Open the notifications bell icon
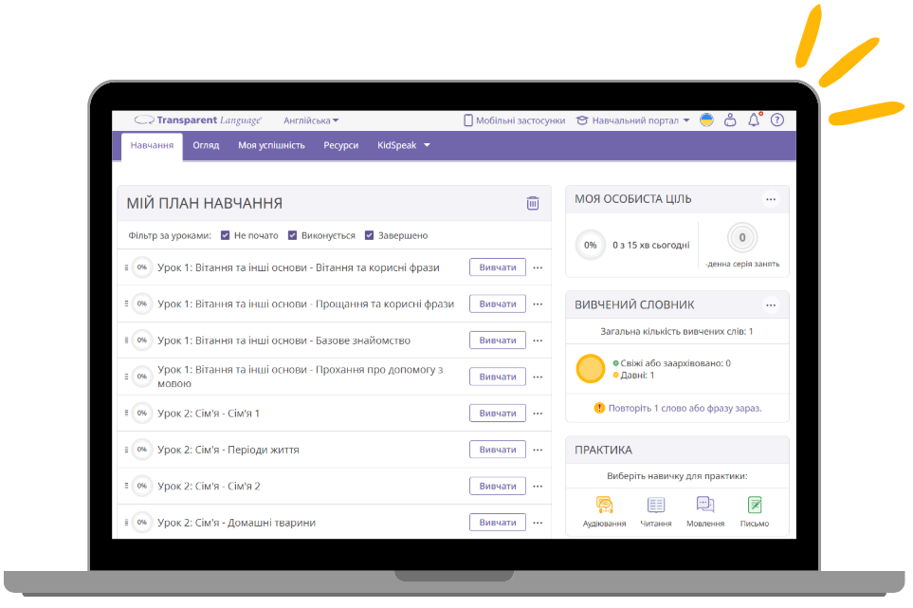Screen dimensions: 913x608 754,120
